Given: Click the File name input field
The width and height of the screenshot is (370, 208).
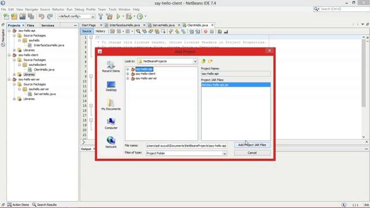Looking at the screenshot, I should tap(186, 146).
